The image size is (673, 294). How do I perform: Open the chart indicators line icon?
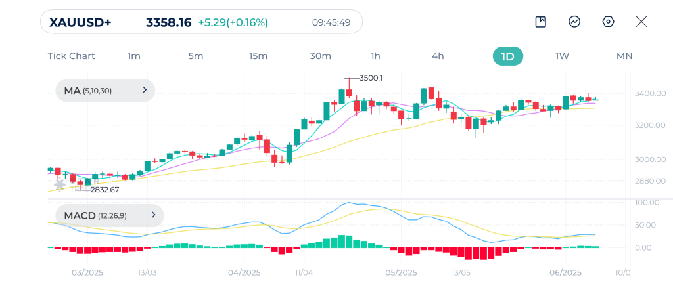(574, 22)
